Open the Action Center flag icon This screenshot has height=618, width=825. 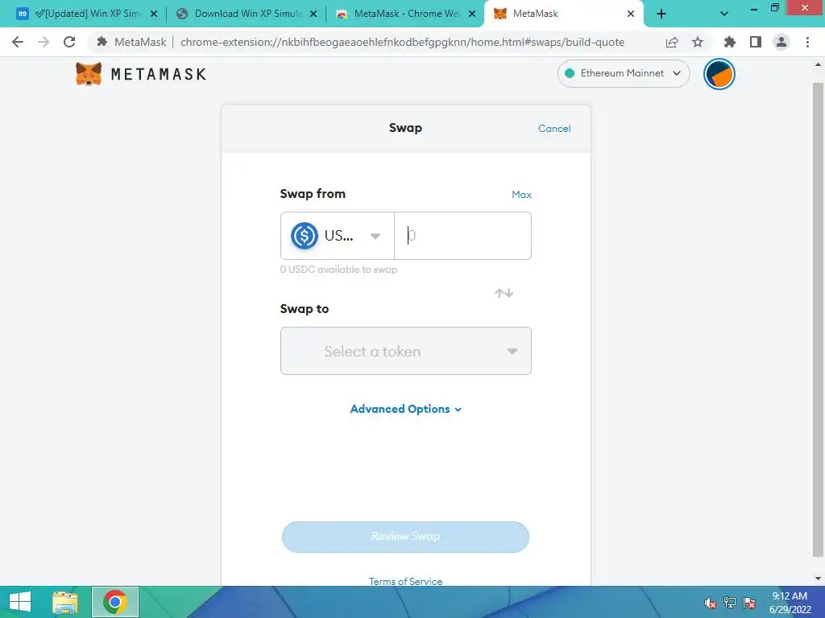tap(749, 603)
